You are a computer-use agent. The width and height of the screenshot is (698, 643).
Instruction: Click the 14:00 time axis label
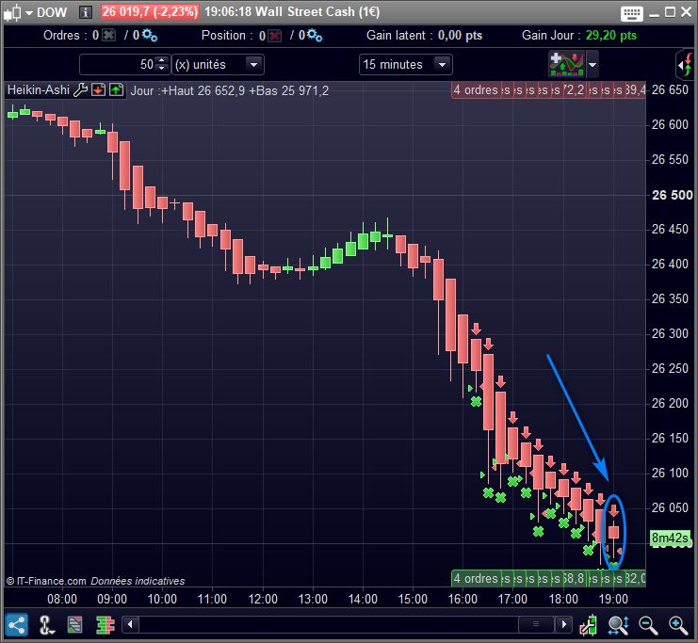click(363, 599)
